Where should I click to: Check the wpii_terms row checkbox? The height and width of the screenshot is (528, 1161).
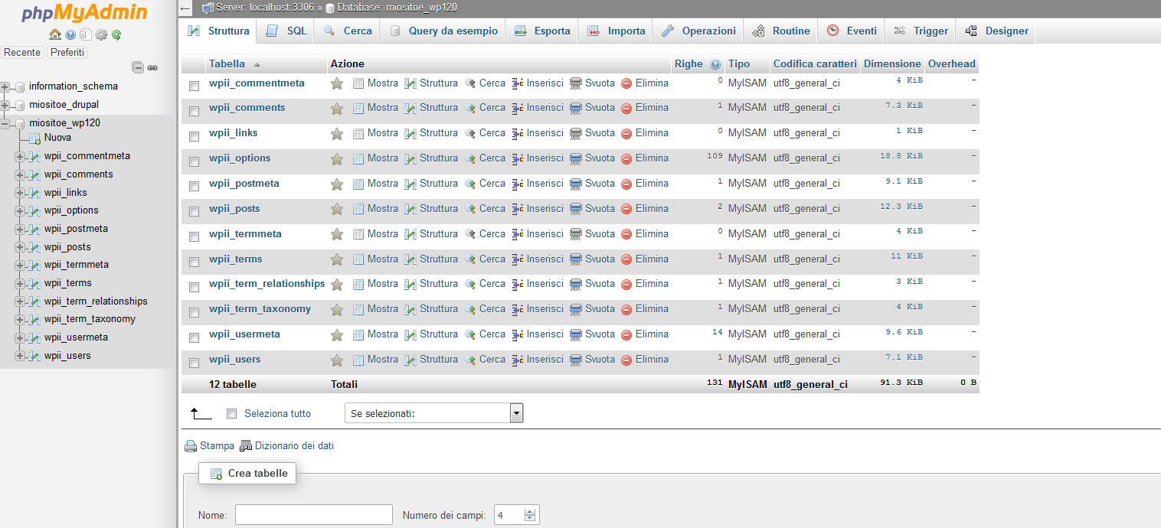click(x=195, y=262)
